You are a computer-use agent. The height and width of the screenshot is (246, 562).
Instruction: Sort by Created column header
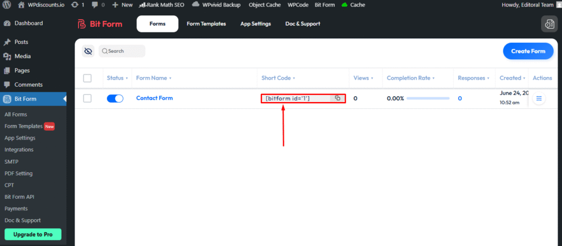coord(513,78)
